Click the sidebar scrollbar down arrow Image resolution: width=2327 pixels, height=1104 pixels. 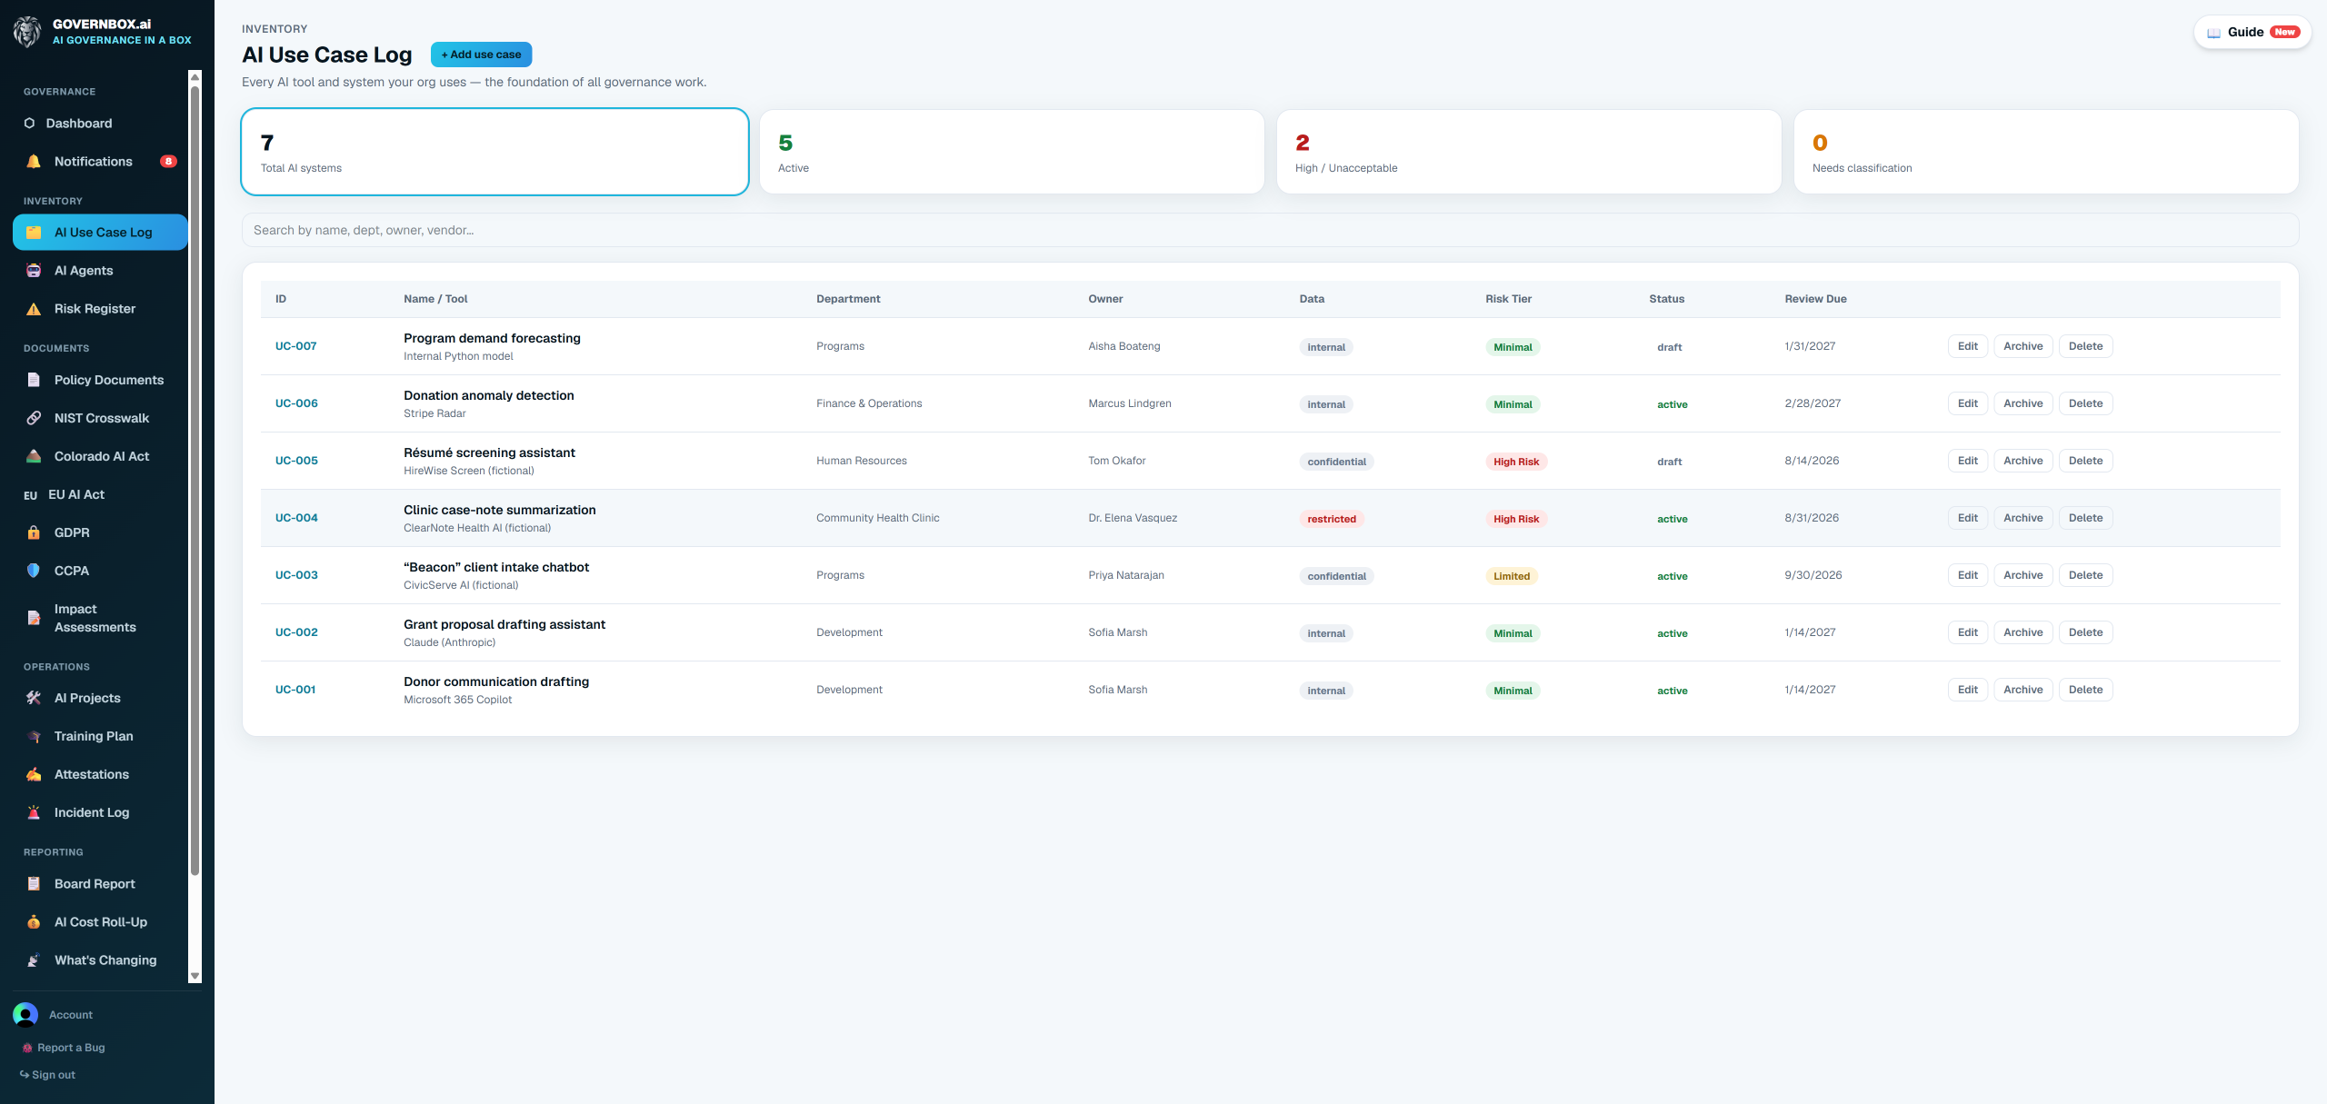pos(195,976)
